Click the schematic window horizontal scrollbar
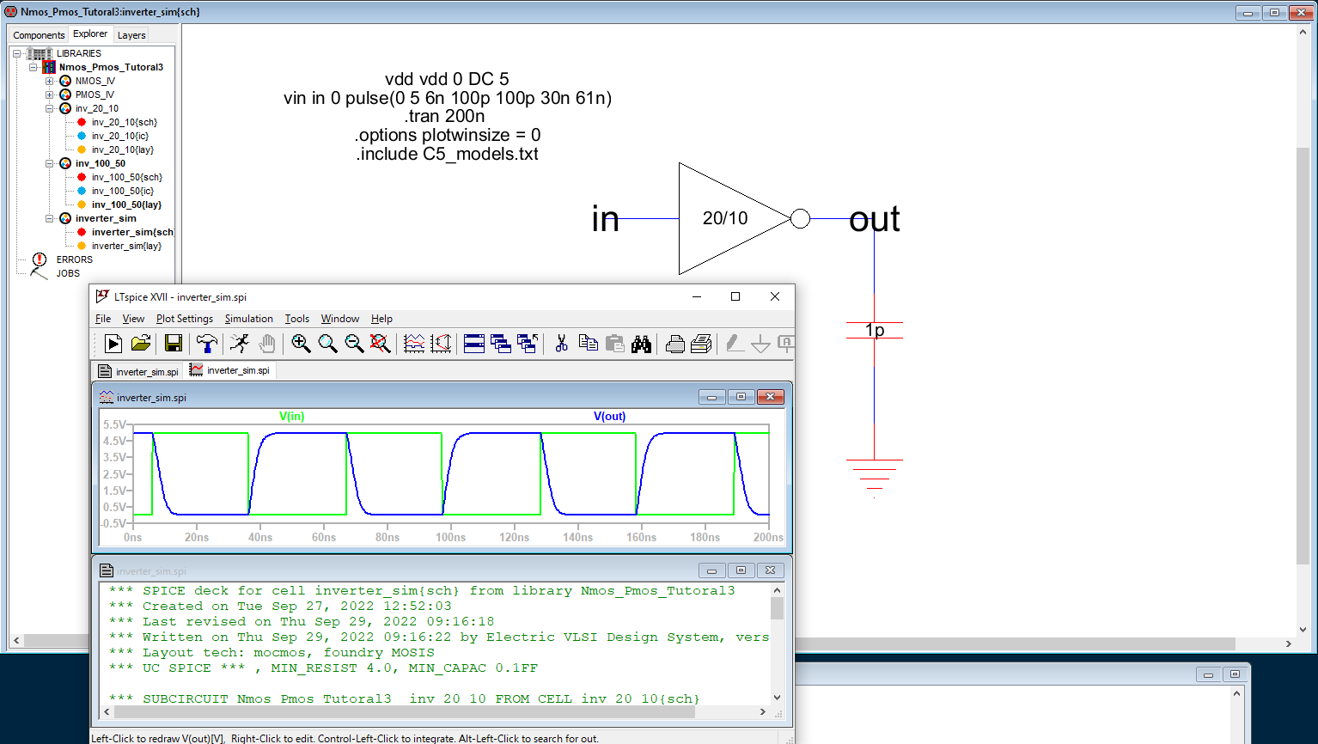Screen dimensions: 1318x744 click(653, 643)
